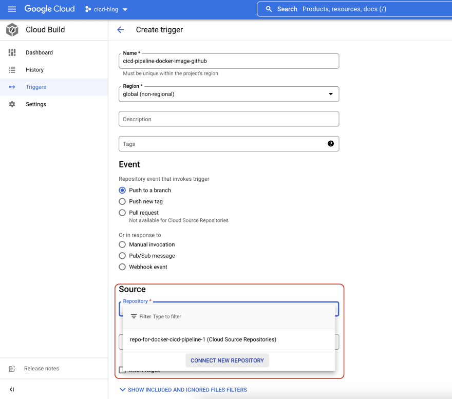Go to the Triggers page
Screen dimensions: 452x399
[36, 87]
